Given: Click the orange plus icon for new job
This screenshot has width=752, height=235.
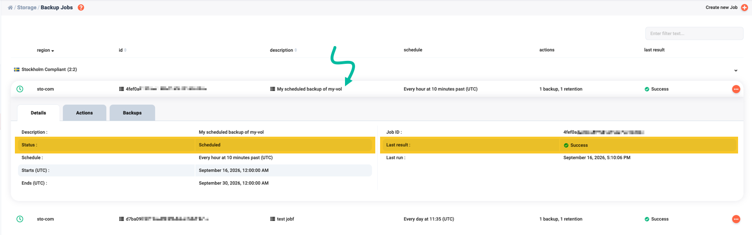Looking at the screenshot, I should coord(745,8).
